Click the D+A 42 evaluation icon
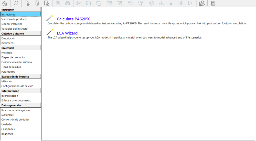This screenshot has width=256, height=141. click(x=140, y=3)
